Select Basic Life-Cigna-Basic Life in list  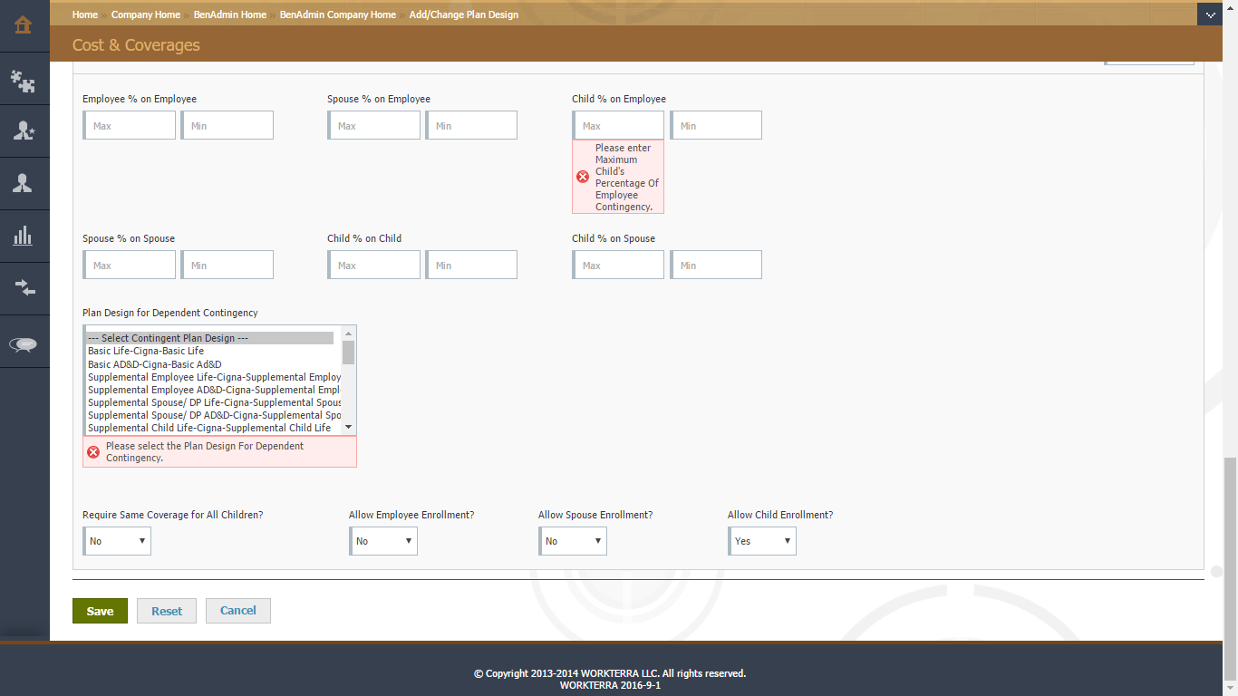point(146,351)
